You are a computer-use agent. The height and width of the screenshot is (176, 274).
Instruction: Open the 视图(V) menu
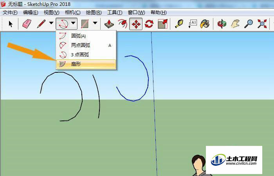[51, 13]
